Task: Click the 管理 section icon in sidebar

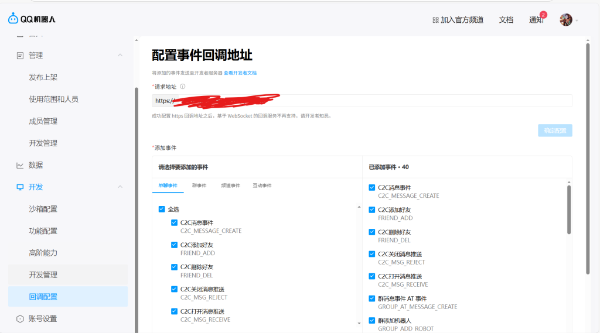Action: pos(20,56)
